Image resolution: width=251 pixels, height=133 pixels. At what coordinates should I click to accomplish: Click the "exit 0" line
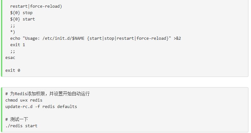pyautogui.click(x=13, y=71)
